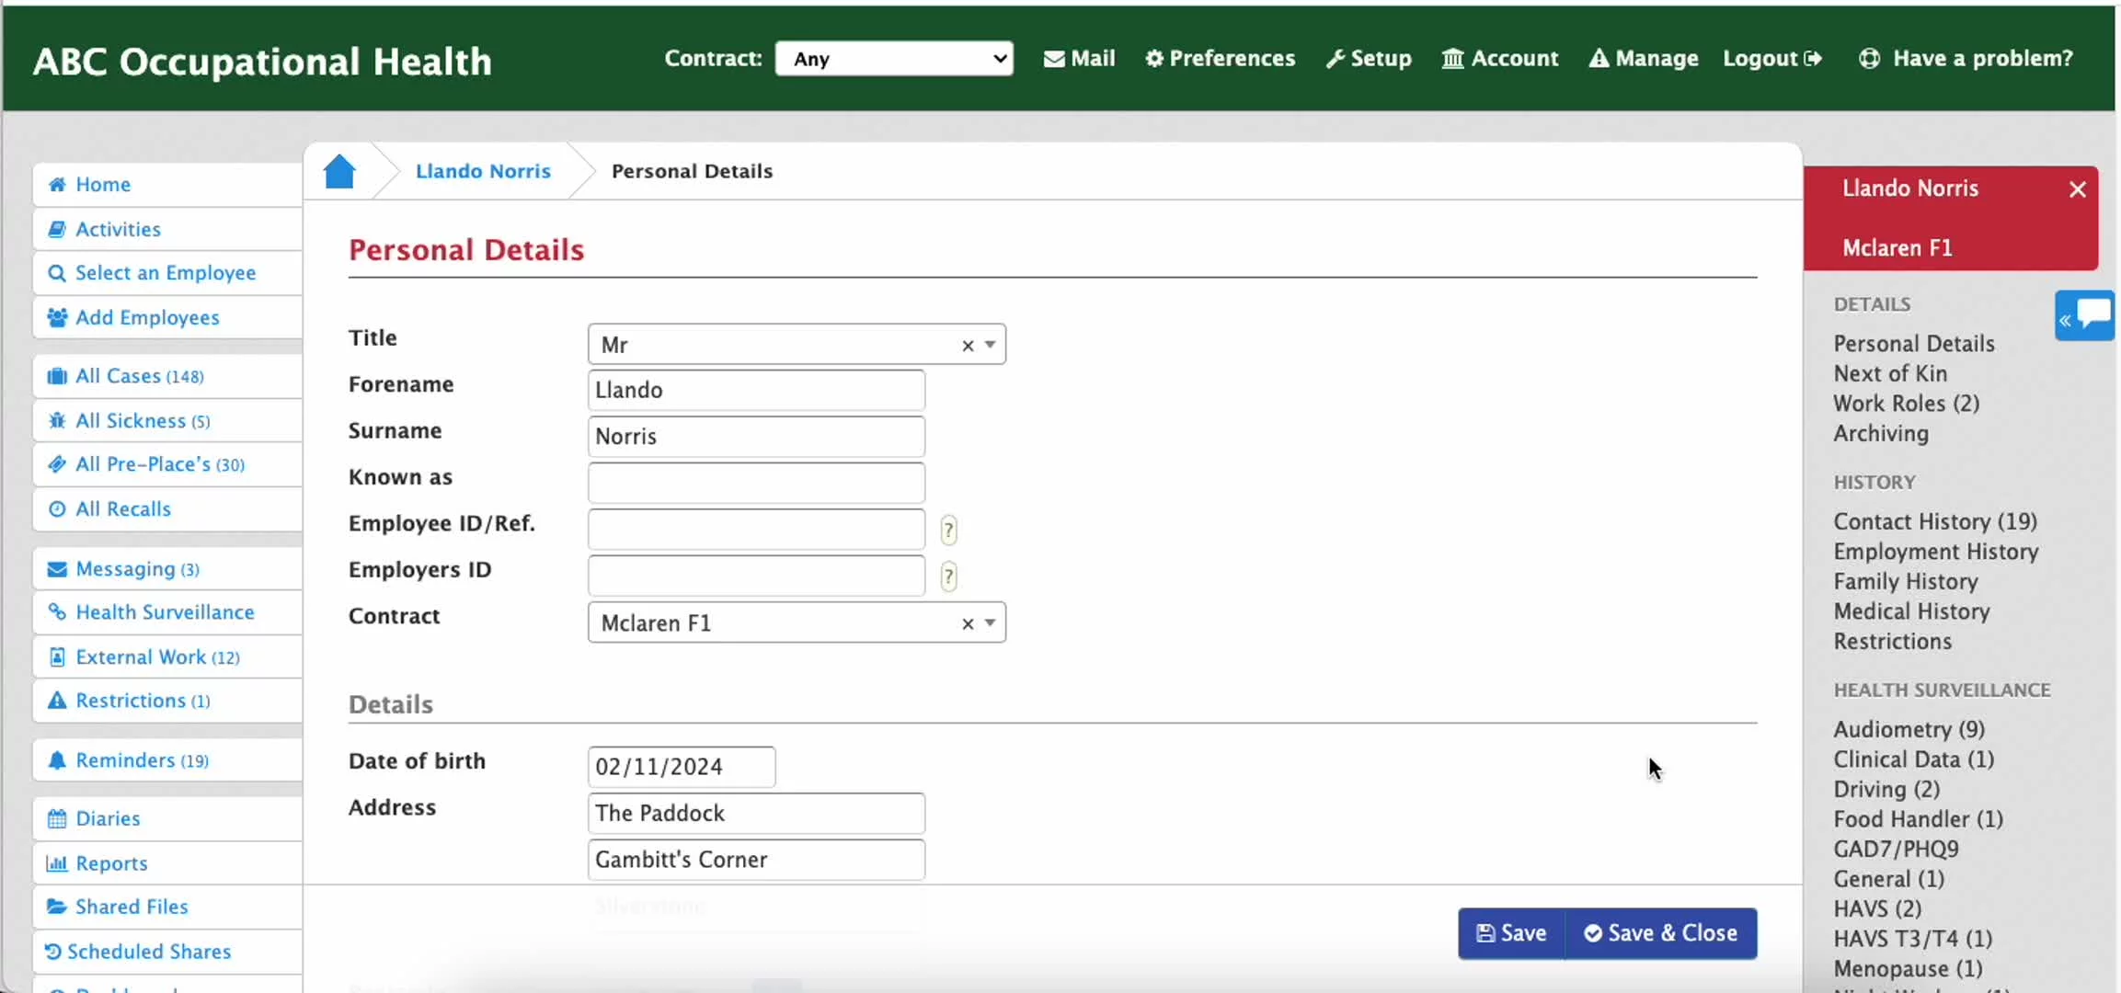Expand the Mclaren F1 Contract dropdown

990,623
